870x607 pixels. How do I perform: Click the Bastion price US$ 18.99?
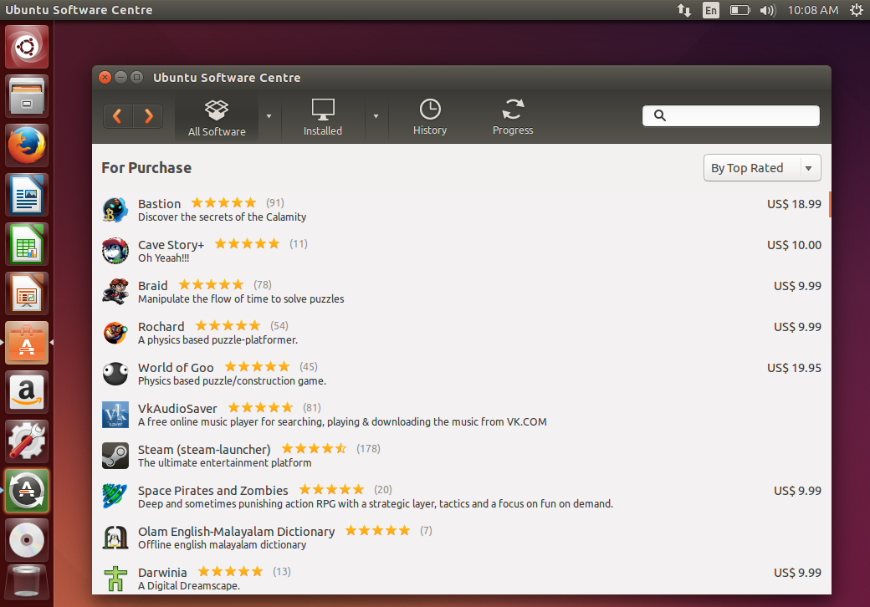794,204
